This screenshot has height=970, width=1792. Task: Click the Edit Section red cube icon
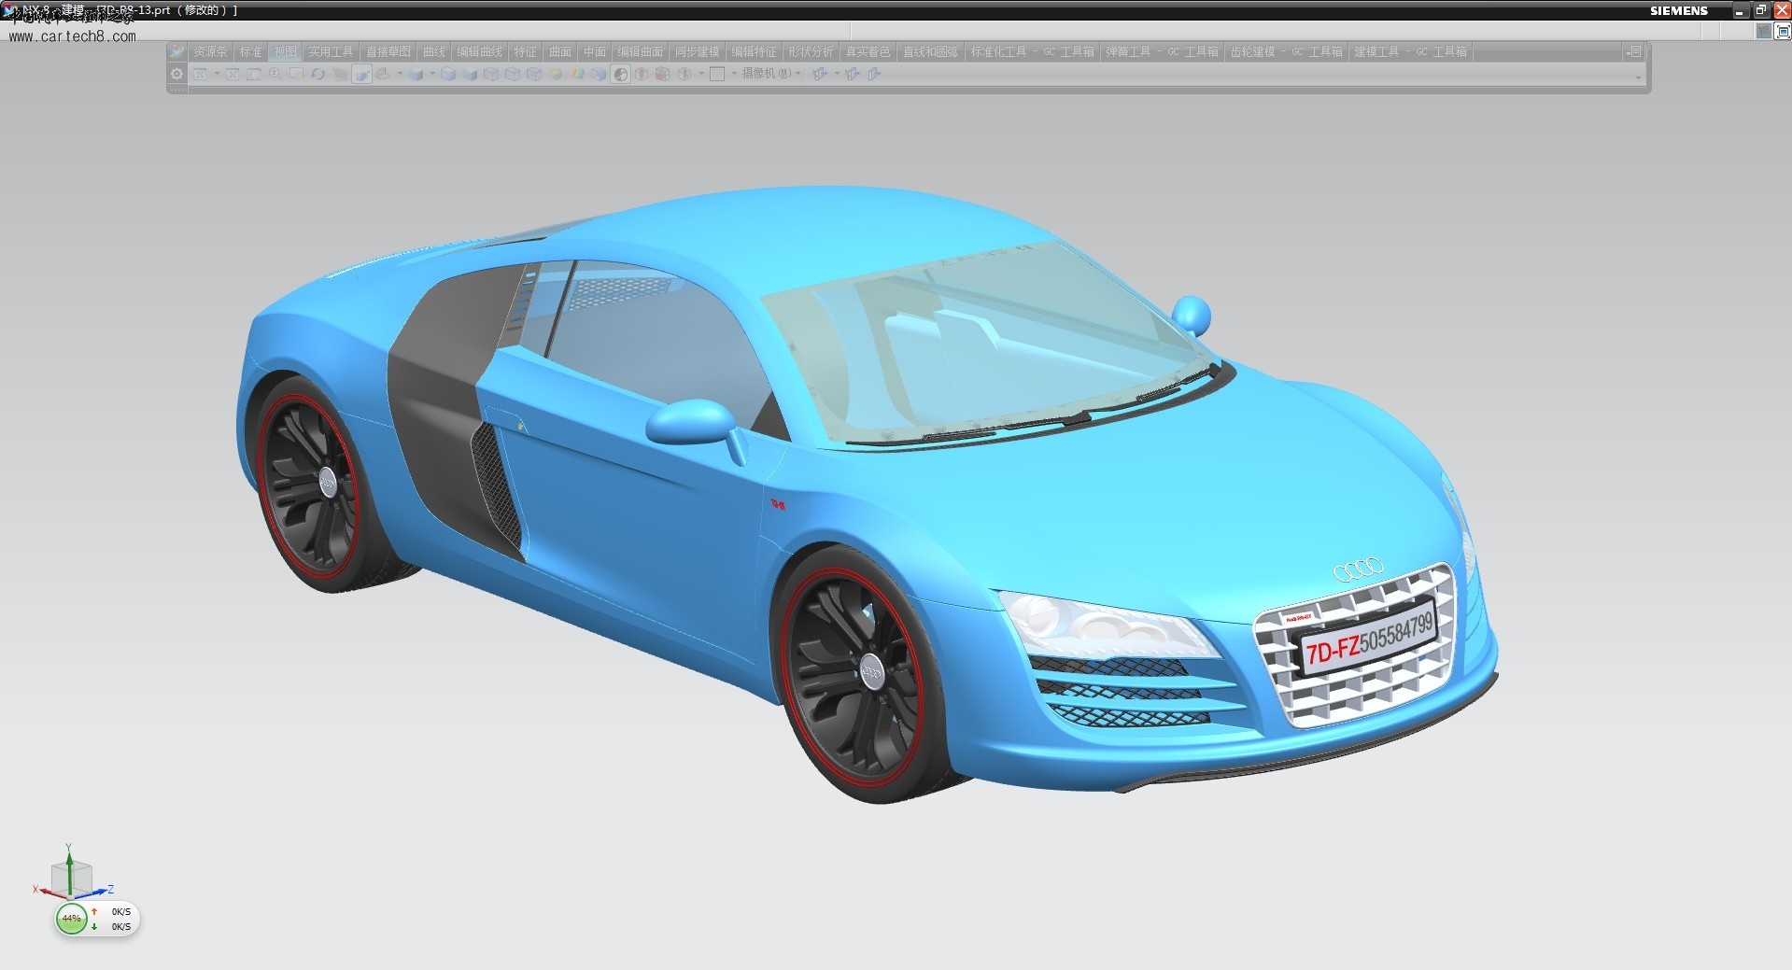(642, 74)
